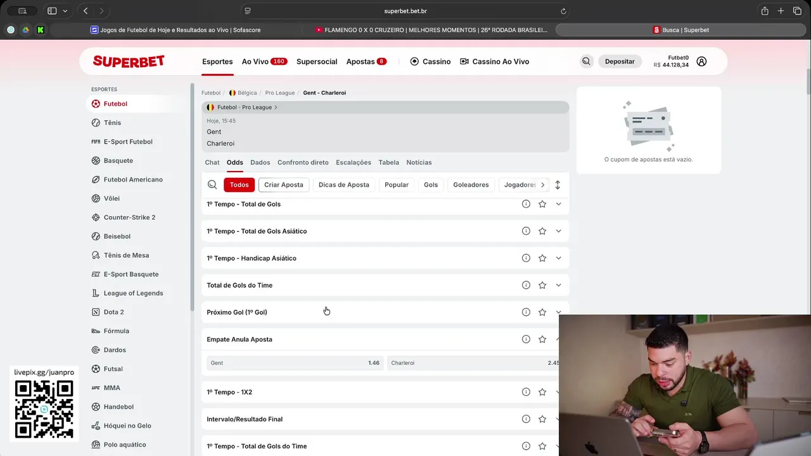
Task: Search markets with the odds filter magnifier
Action: coord(212,185)
